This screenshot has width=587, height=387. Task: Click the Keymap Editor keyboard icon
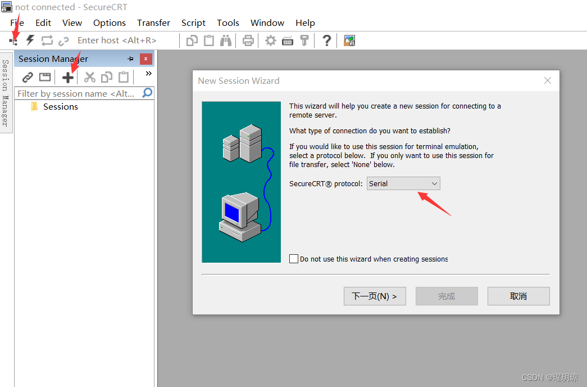288,41
